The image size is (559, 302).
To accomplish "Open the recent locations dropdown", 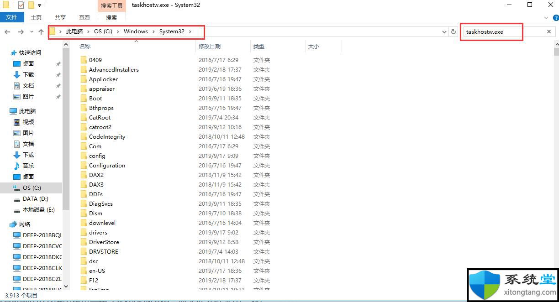I will (32, 32).
